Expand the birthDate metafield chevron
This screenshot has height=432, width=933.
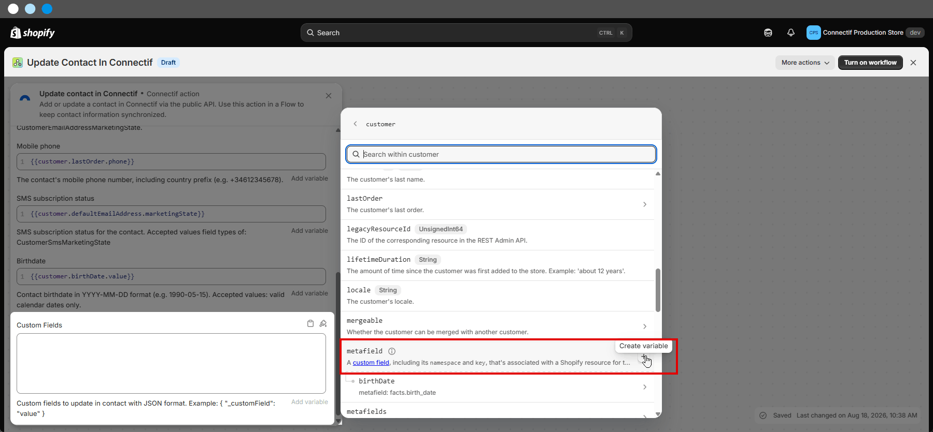click(645, 387)
